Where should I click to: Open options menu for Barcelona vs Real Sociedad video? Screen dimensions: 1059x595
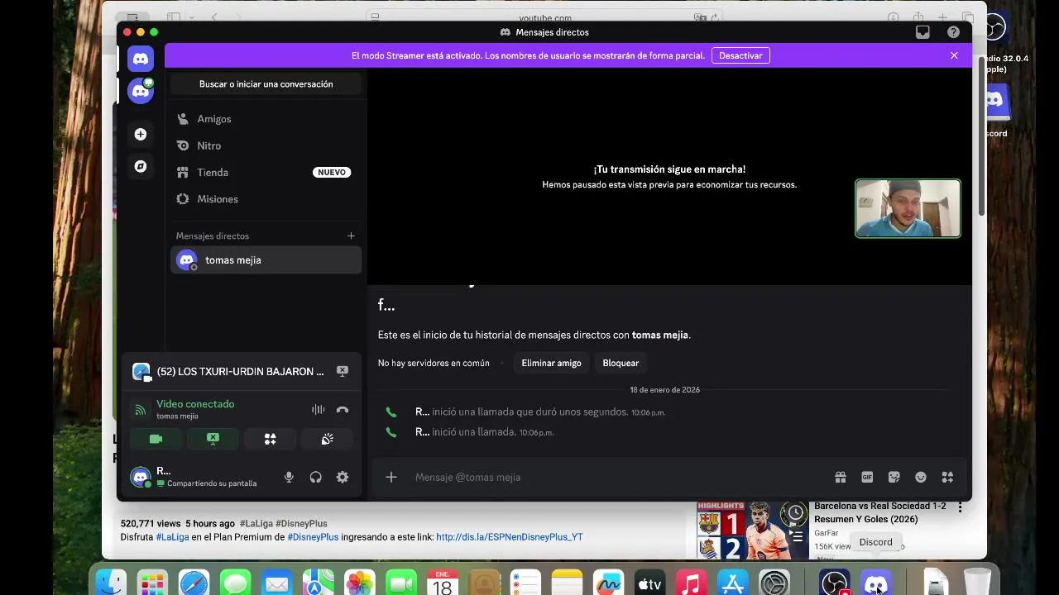[960, 507]
